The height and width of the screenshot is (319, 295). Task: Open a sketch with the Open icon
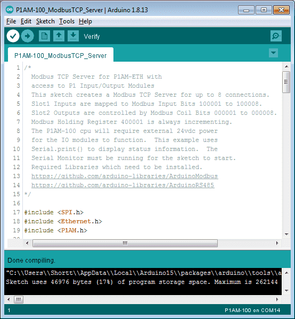tap(59, 36)
